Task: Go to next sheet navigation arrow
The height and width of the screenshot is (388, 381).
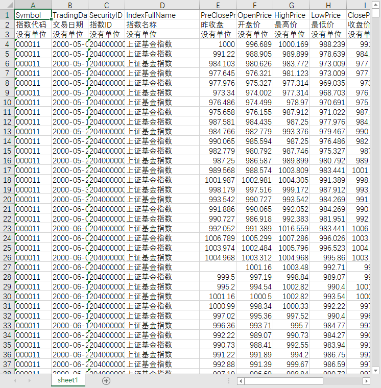Action: (30, 380)
